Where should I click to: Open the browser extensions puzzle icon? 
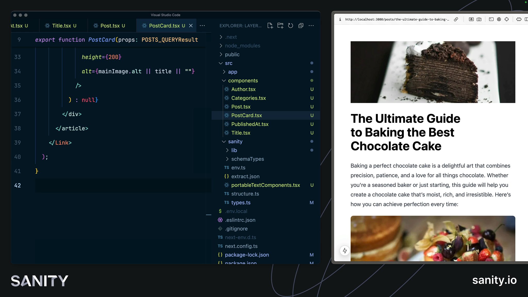pyautogui.click(x=519, y=19)
